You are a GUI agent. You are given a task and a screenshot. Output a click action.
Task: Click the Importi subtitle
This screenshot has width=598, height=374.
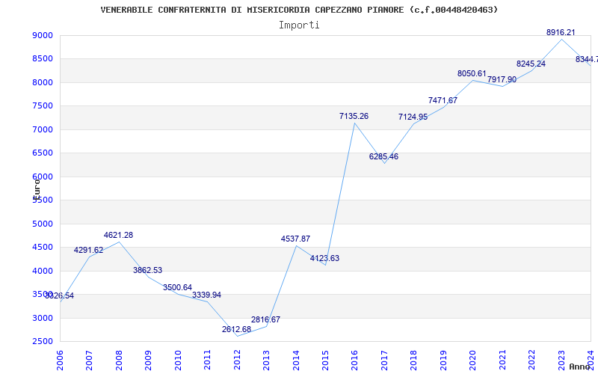click(x=299, y=25)
